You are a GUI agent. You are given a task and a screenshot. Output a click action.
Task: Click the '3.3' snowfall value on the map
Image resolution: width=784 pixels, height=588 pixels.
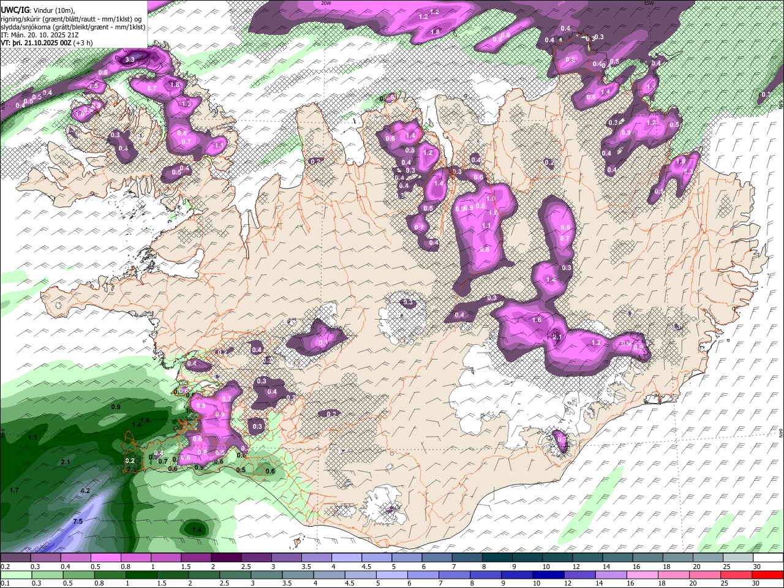[x=130, y=60]
